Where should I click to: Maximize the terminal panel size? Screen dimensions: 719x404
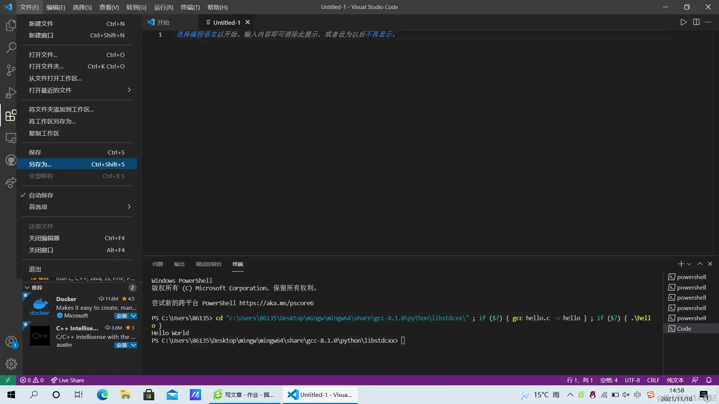coord(700,264)
